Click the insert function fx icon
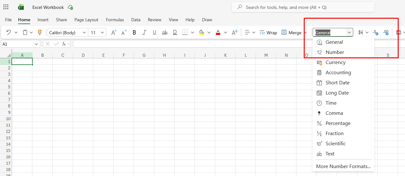Viewport: 405px width, 176px height. 64,44
